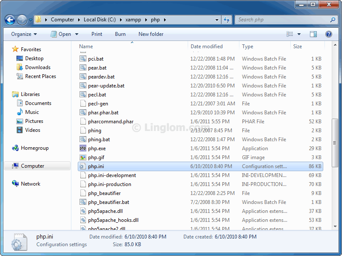Open Help via the question mark icon

[x=328, y=34]
